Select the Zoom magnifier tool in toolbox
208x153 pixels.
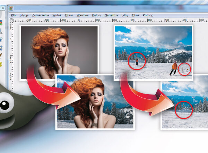point(1,31)
